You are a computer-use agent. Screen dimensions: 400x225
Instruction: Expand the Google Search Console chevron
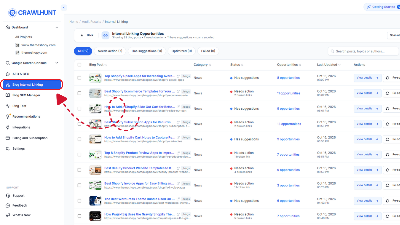57,63
